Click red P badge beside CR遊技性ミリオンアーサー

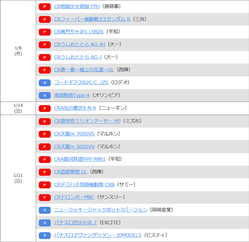pos(45,121)
